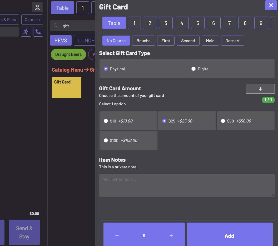Click the search magnifier icon
The height and width of the screenshot is (246, 278).
click(x=56, y=26)
